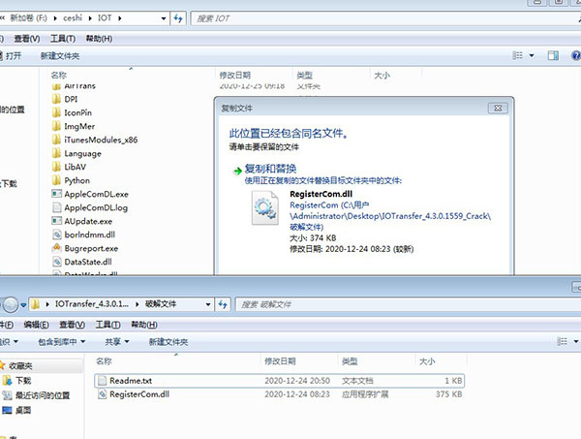Click 2020-12-24 20:50 date of Readme.txt
The height and width of the screenshot is (439, 581).
(297, 381)
